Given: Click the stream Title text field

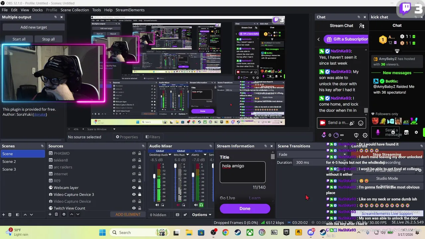Looking at the screenshot, I should tap(242, 172).
